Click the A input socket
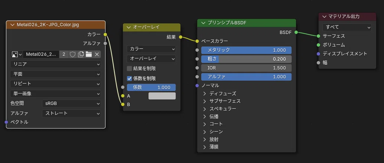The width and height of the screenshot is (384, 163). point(123,96)
